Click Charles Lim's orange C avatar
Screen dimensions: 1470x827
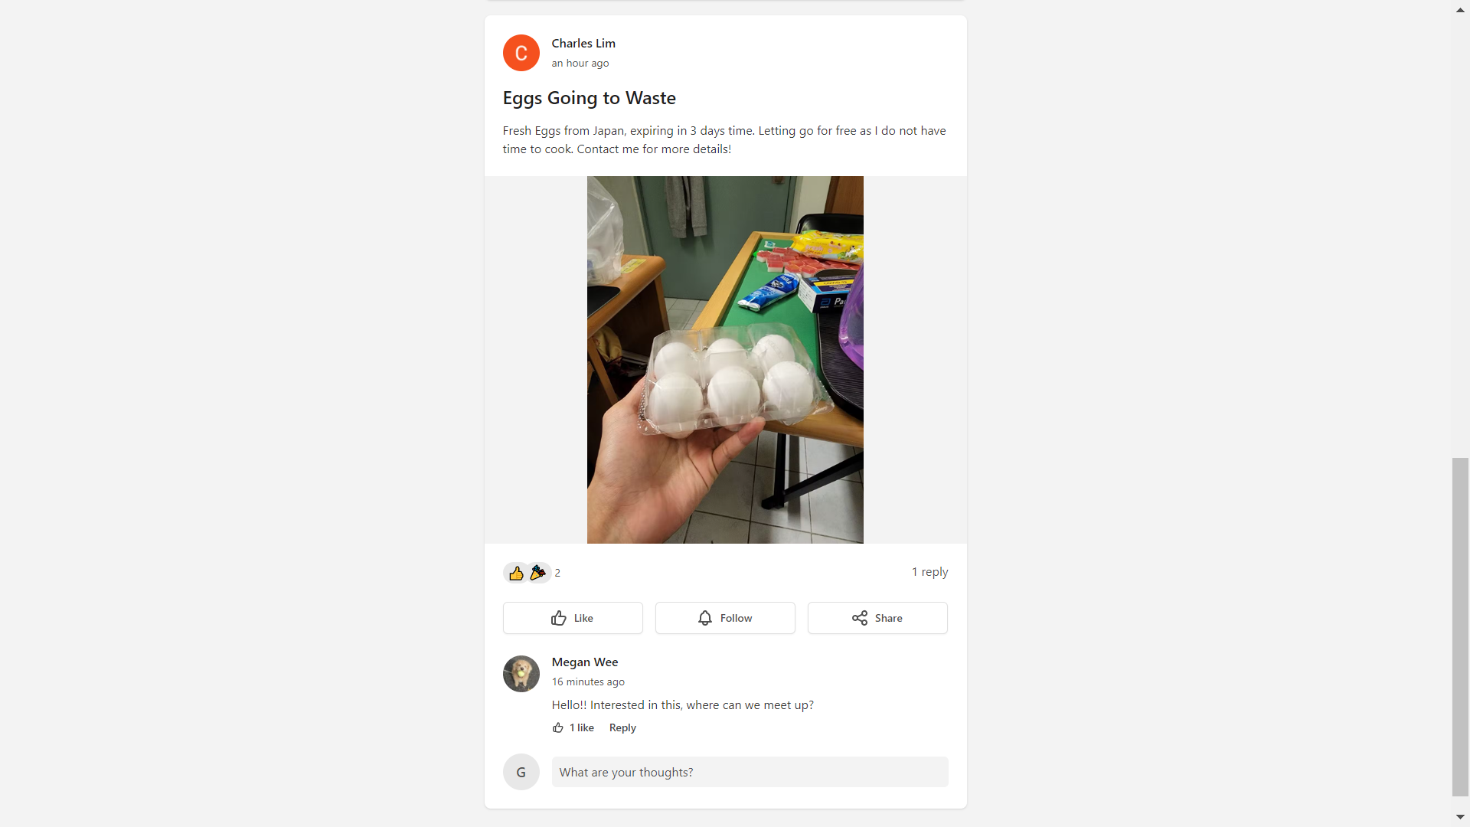[521, 53]
